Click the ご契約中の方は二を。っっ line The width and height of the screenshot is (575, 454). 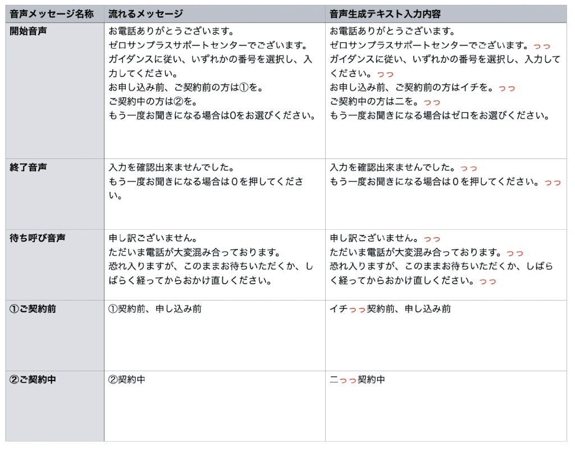pos(385,102)
